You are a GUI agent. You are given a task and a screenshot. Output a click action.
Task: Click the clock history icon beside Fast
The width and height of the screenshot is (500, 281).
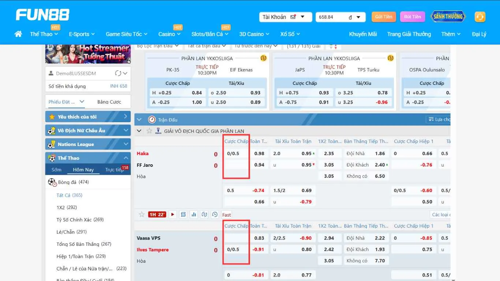pyautogui.click(x=215, y=214)
